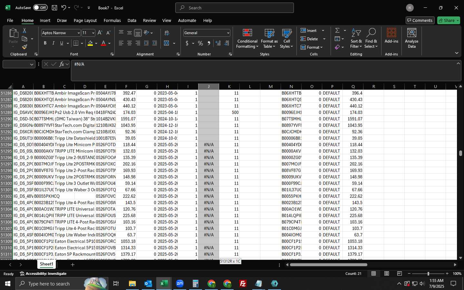Open the Font Color dropdown arrow
This screenshot has width=464, height=290.
pos(110,43)
